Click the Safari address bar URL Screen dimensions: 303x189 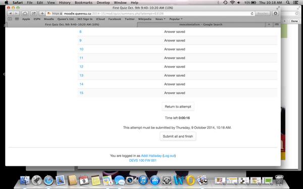[114, 14]
